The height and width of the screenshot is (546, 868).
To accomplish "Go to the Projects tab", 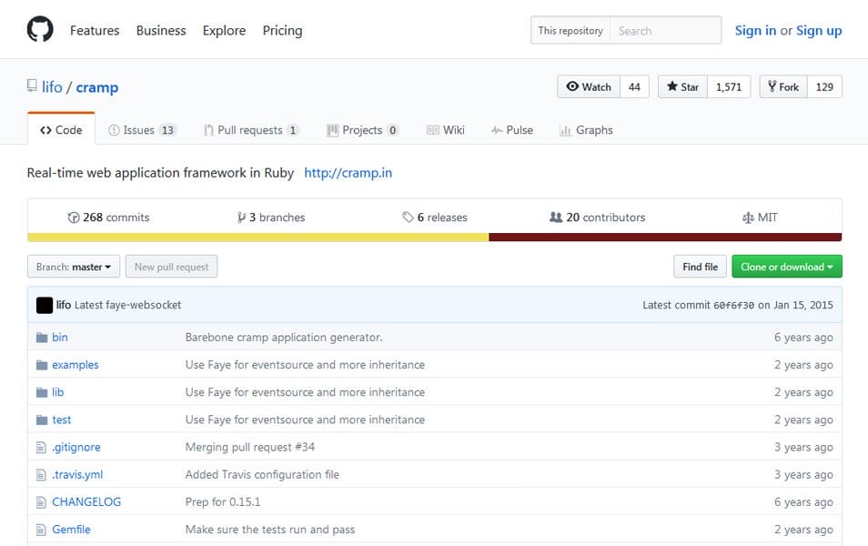I will coord(363,130).
